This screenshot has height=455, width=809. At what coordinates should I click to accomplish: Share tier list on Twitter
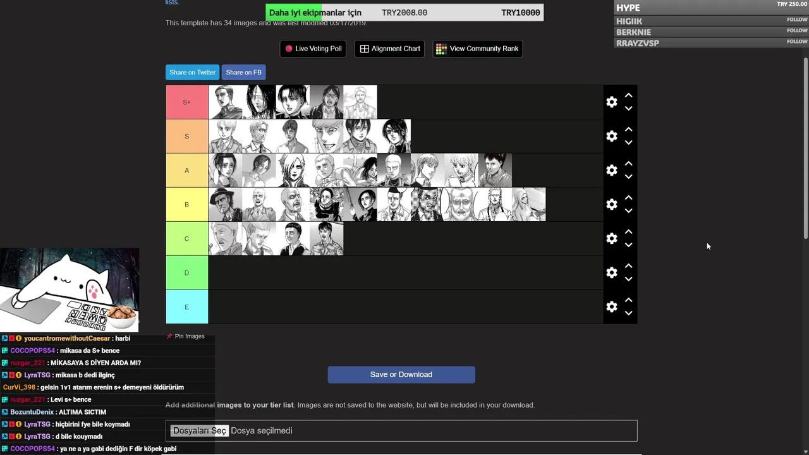(192, 72)
